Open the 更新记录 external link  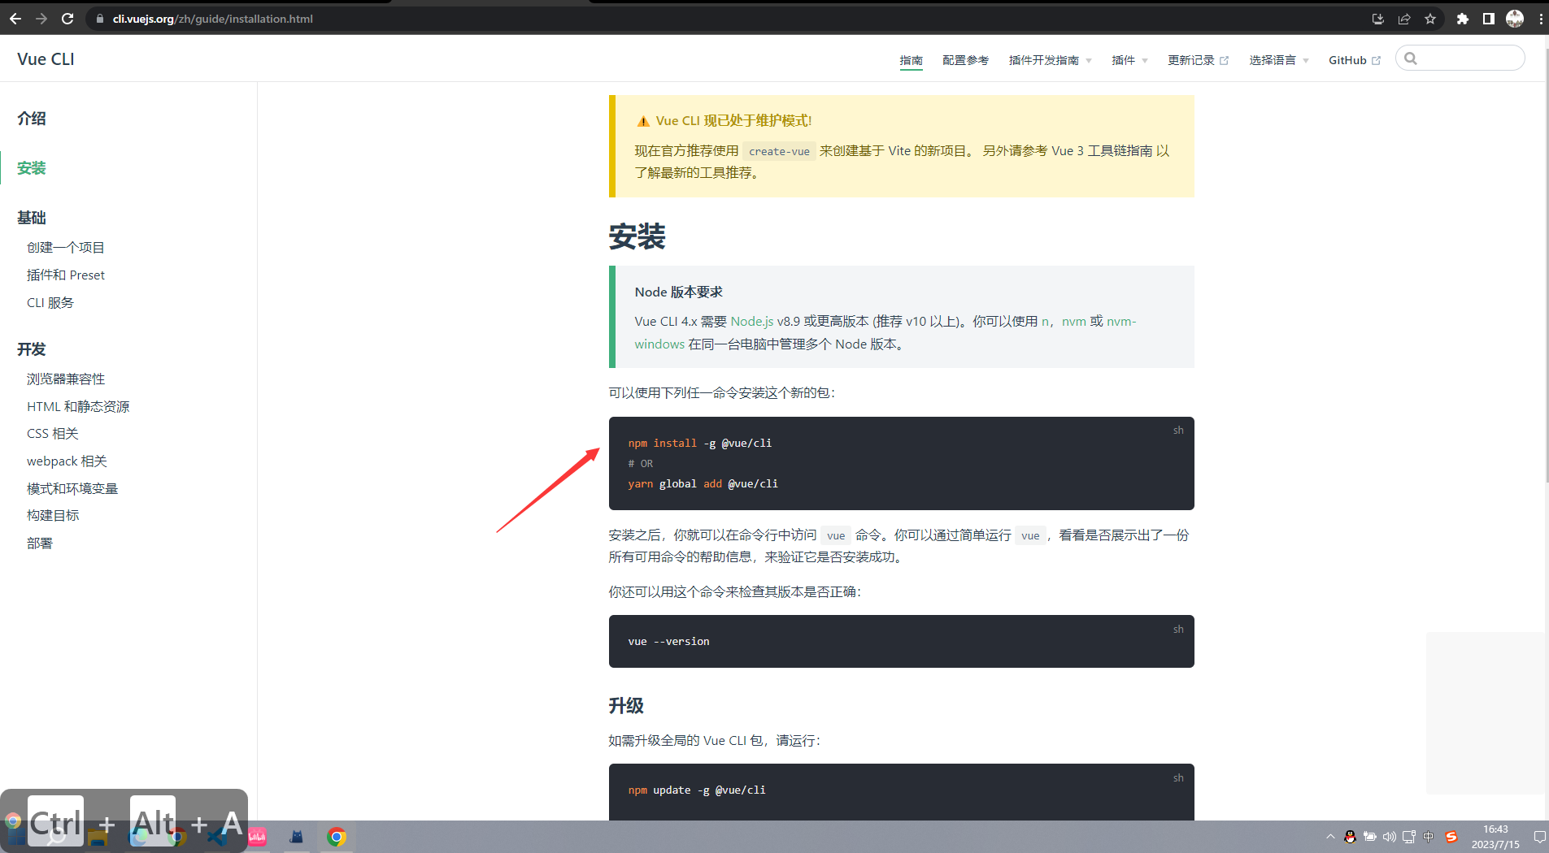coord(1198,60)
